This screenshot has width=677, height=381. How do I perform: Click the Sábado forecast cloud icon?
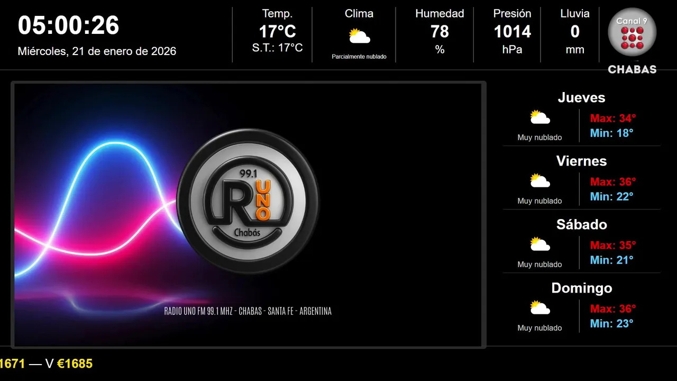tap(540, 244)
